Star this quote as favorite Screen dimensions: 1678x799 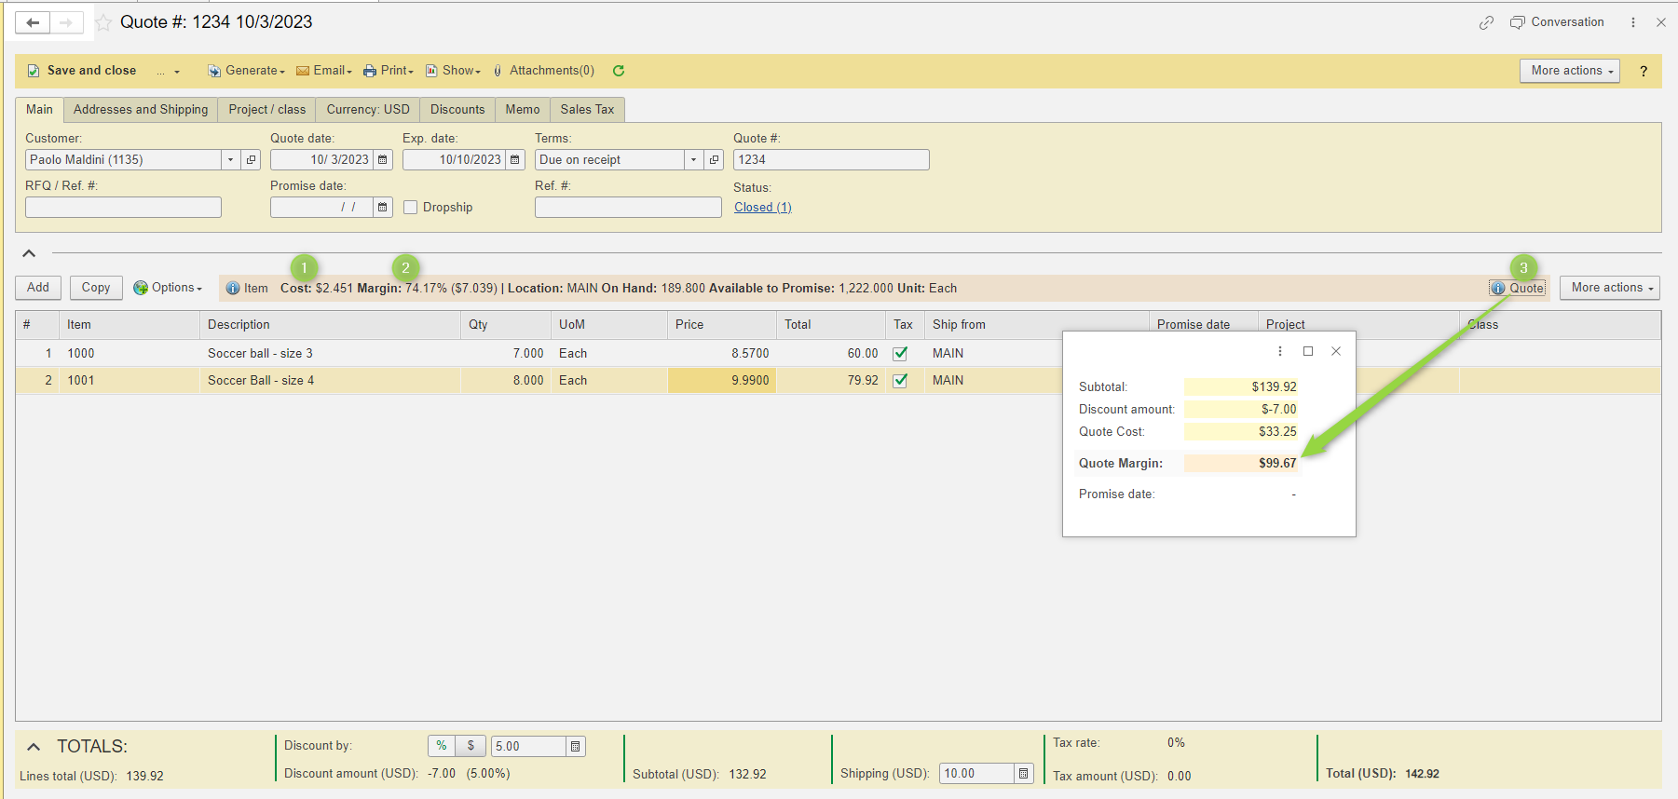103,22
